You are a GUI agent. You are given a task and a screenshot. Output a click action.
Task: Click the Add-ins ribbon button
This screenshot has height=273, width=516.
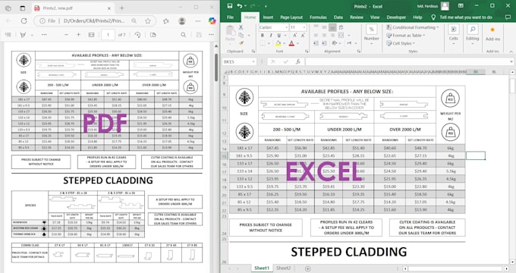tap(492, 34)
